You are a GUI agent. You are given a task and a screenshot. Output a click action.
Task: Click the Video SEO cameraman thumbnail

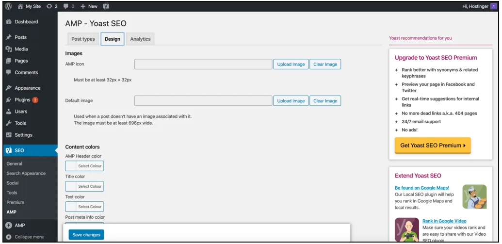[407, 229]
